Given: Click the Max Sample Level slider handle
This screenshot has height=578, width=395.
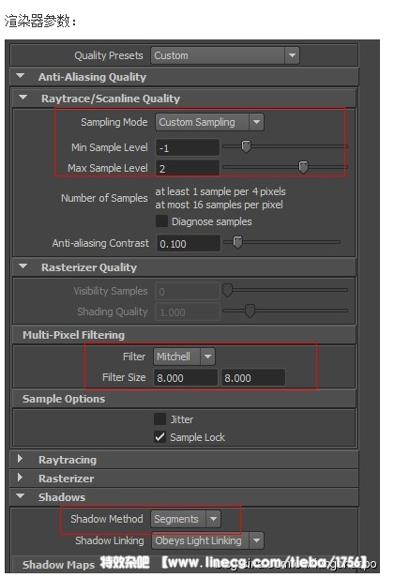Looking at the screenshot, I should 303,167.
